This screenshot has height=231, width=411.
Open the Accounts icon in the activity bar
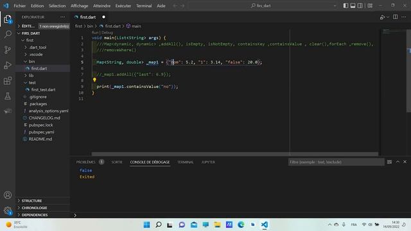8,195
